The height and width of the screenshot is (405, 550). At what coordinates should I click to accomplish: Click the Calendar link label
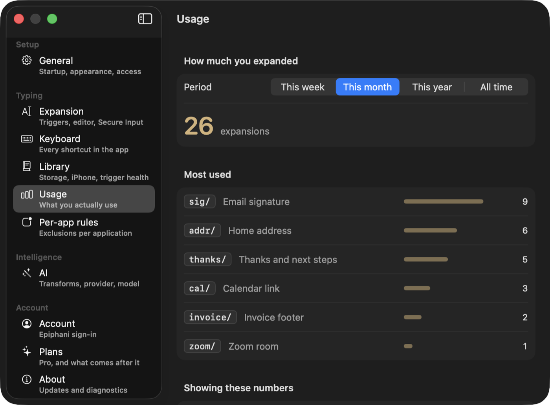[251, 288]
